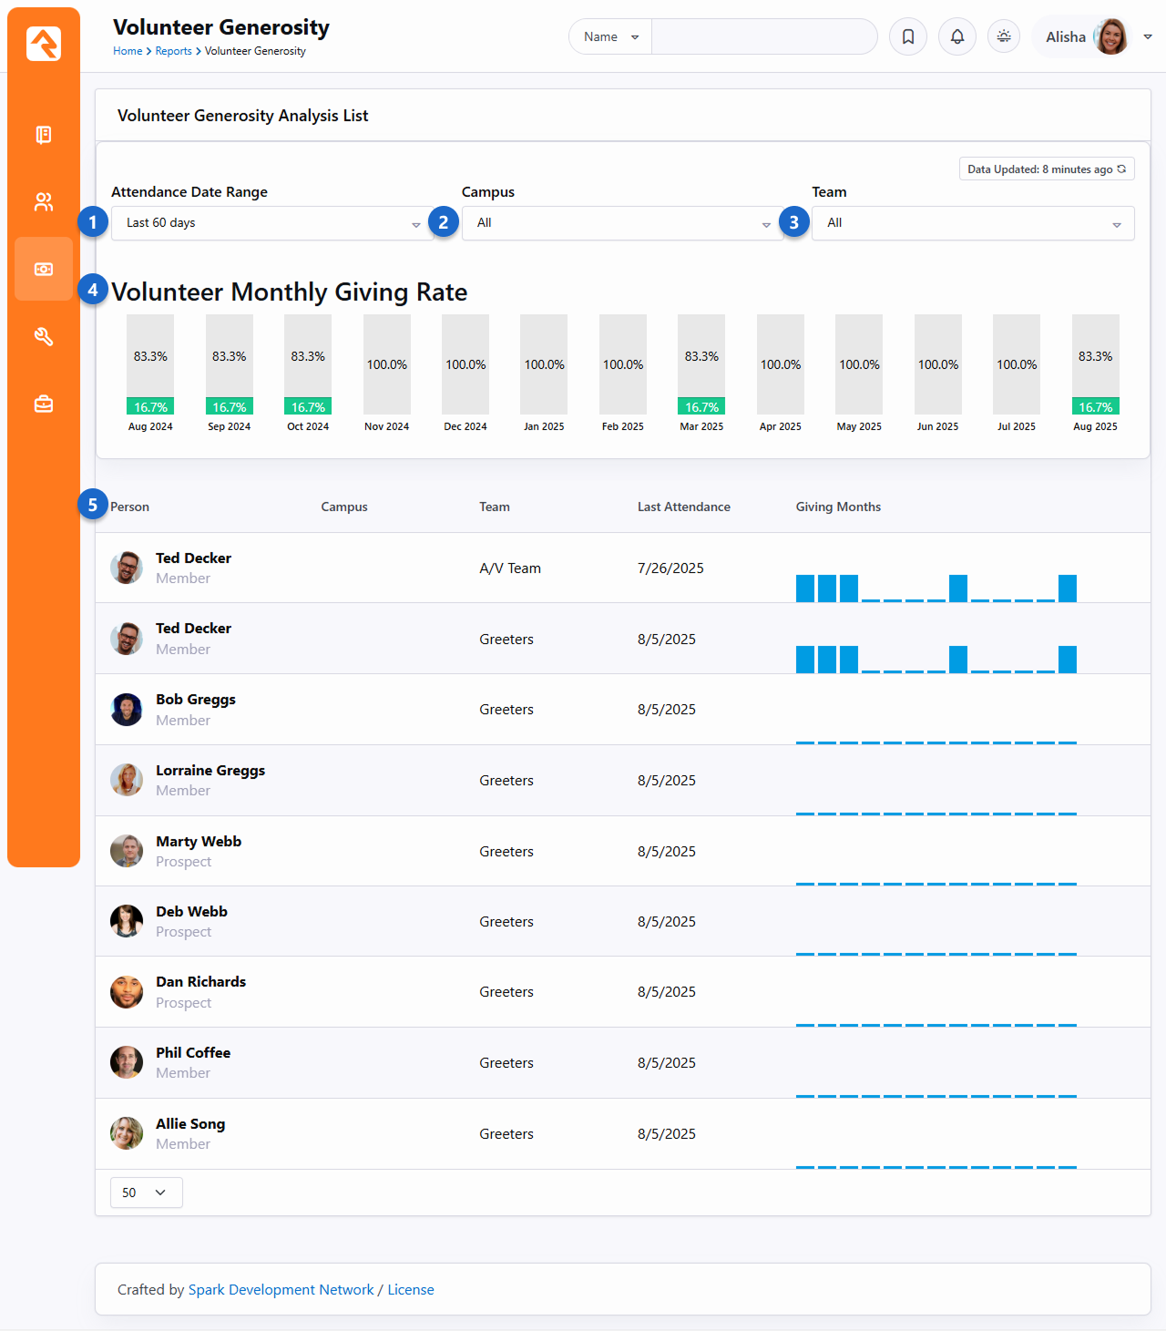Expand the Name search type dropdown
This screenshot has width=1166, height=1331.
pos(610,37)
